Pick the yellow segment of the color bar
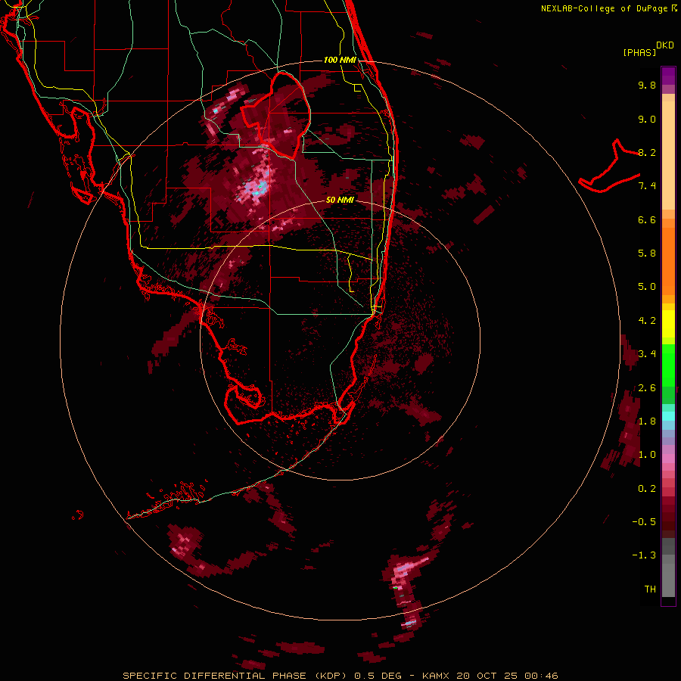Screen dimensions: 681x681 point(668,324)
